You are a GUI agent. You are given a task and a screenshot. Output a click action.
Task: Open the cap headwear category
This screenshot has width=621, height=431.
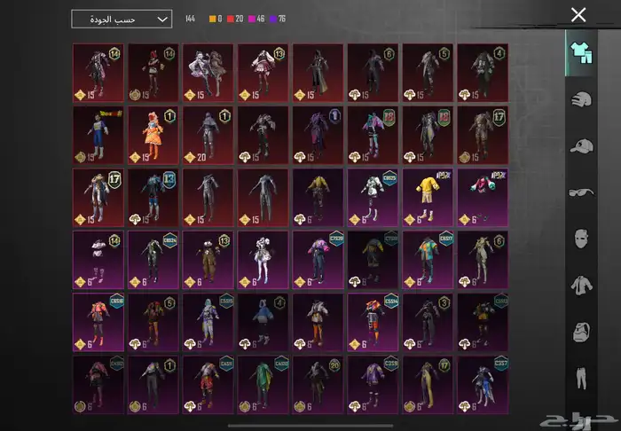581,146
